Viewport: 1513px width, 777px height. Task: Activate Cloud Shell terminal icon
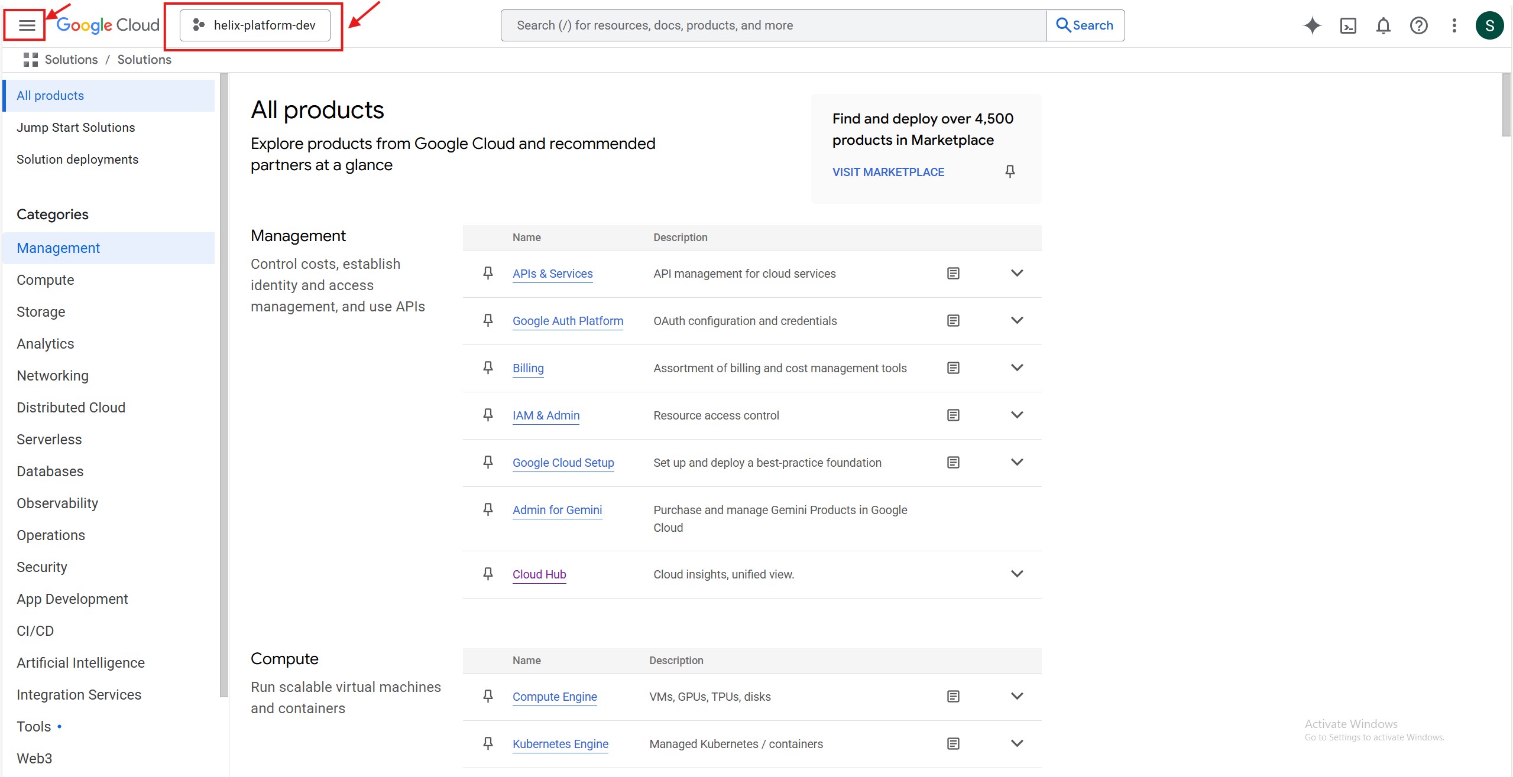click(1347, 25)
